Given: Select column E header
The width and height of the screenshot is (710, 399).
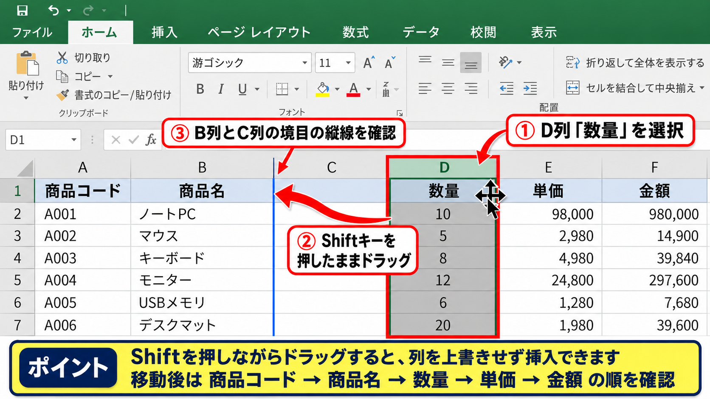Looking at the screenshot, I should pos(549,167).
